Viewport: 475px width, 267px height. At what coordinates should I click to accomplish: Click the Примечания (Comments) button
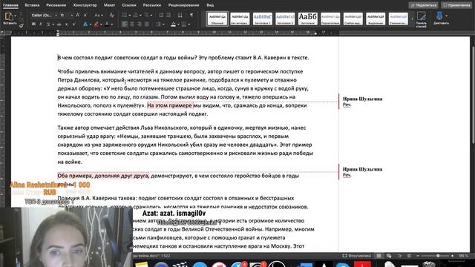pyautogui.click(x=456, y=5)
